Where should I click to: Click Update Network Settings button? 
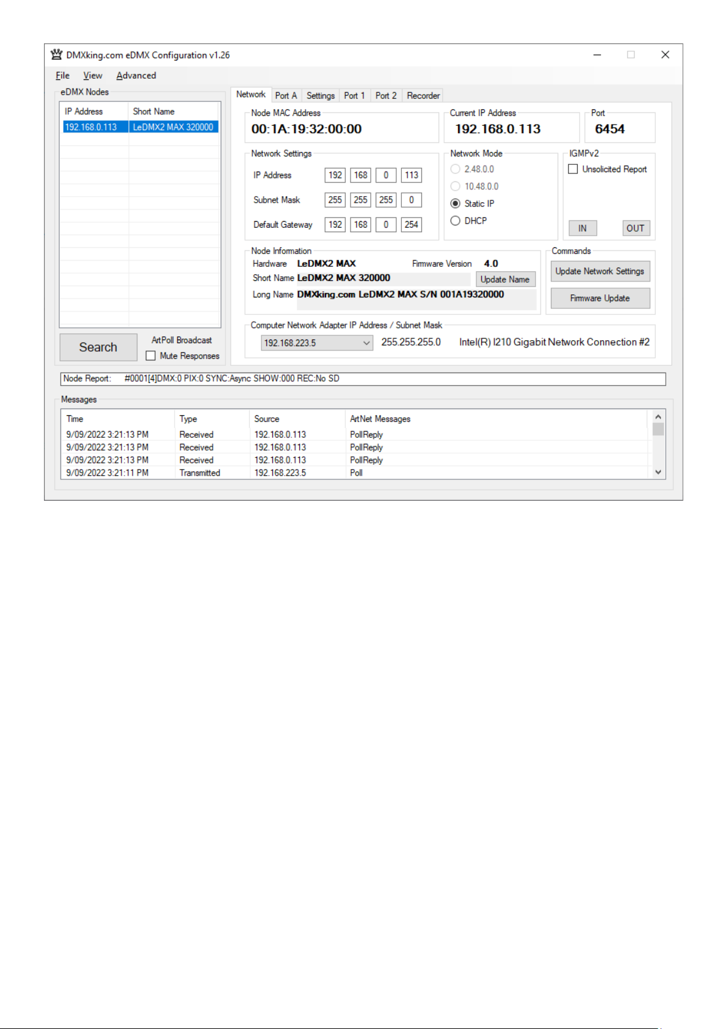tap(600, 272)
